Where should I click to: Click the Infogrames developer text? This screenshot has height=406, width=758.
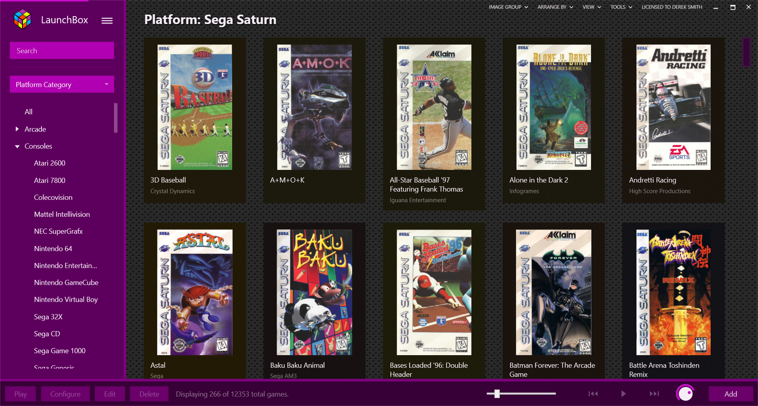click(524, 191)
